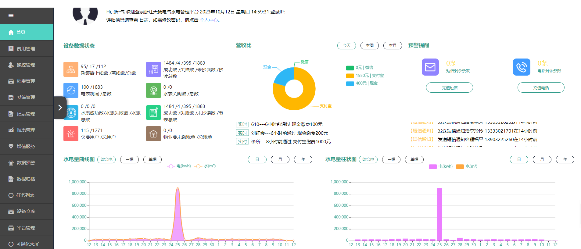Open the 个人中心 link
Image resolution: width=581 pixels, height=249 pixels.
click(209, 20)
